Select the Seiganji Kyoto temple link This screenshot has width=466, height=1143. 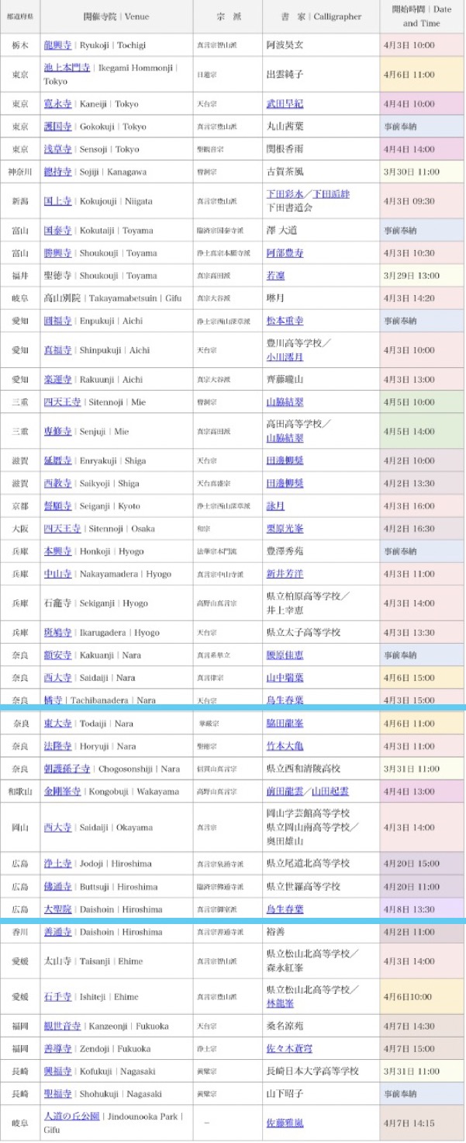click(58, 506)
